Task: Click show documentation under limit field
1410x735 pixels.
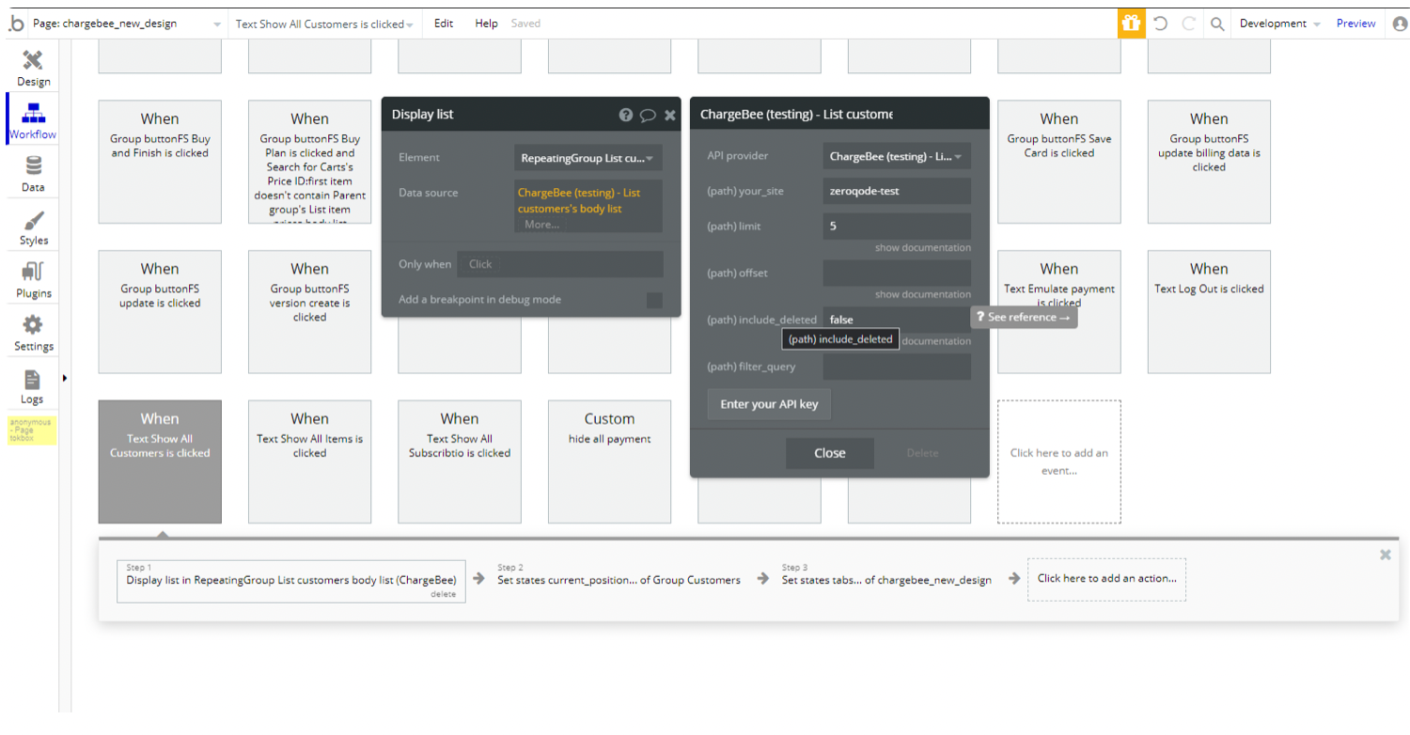Action: [x=923, y=248]
